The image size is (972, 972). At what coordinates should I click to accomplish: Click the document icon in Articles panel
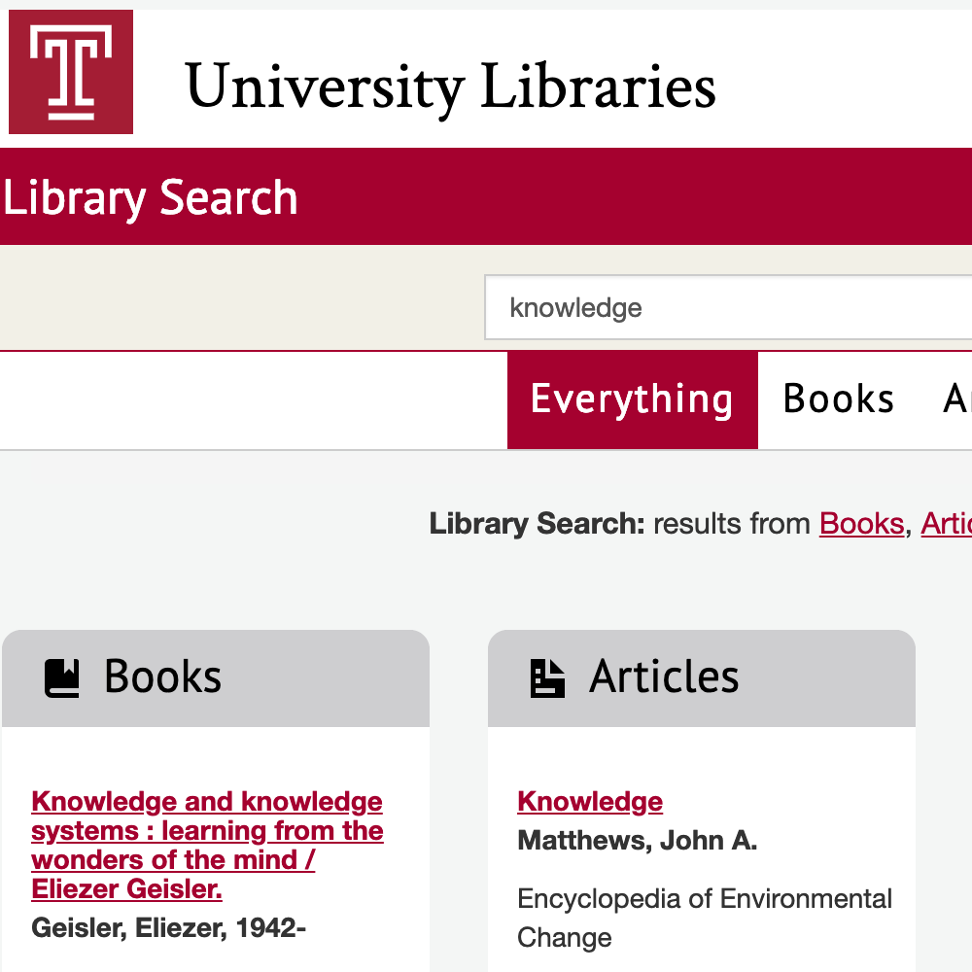[x=547, y=678]
